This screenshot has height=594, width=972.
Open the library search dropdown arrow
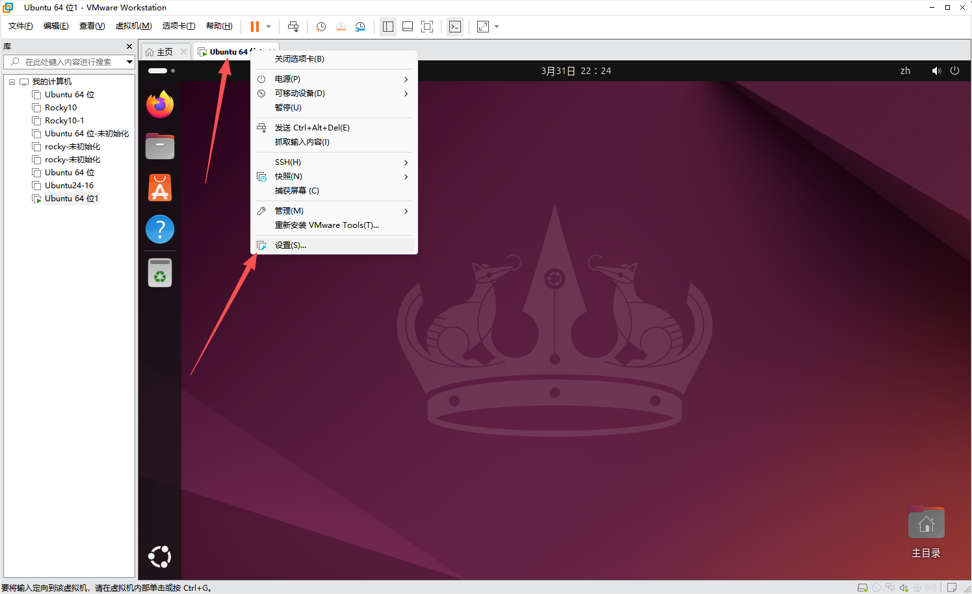[130, 62]
